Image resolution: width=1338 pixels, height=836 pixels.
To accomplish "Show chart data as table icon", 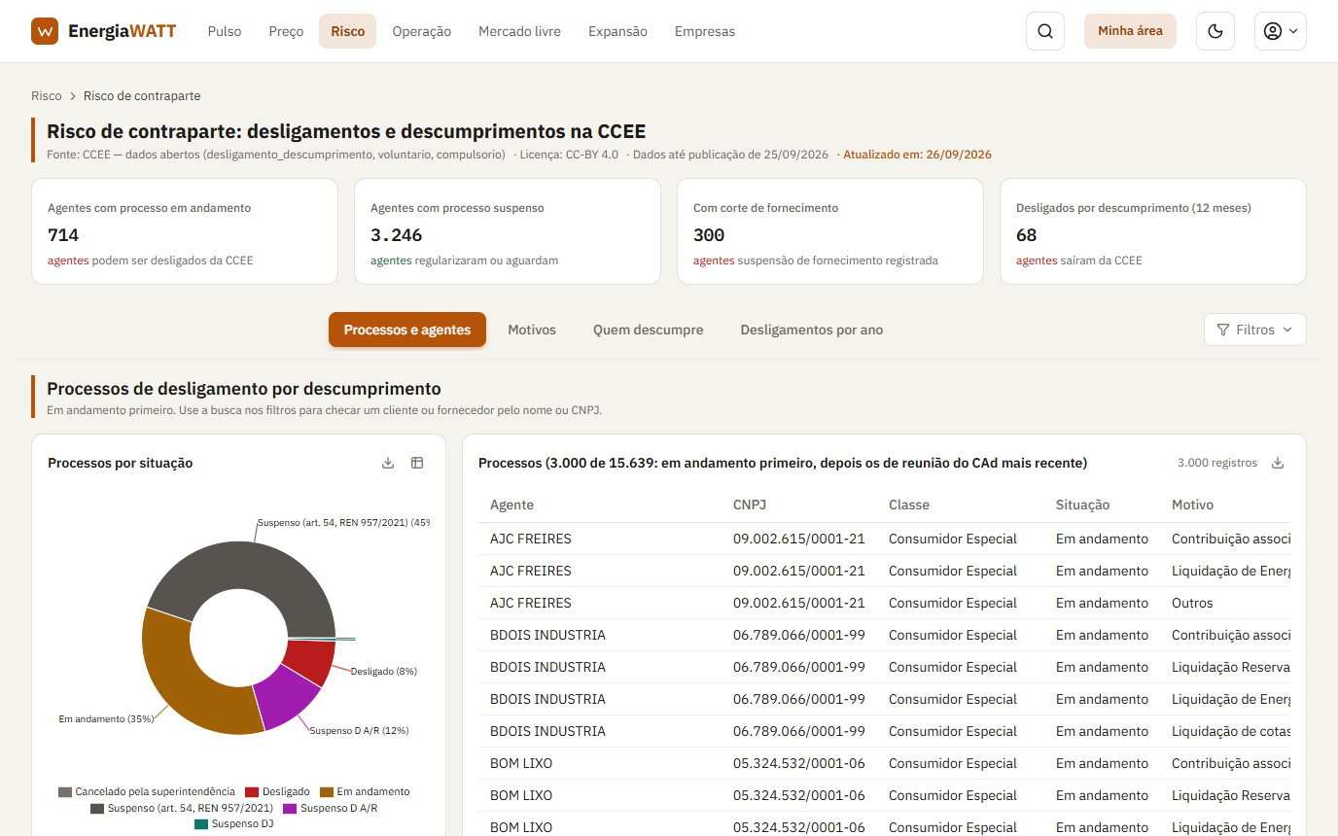I will (x=417, y=463).
